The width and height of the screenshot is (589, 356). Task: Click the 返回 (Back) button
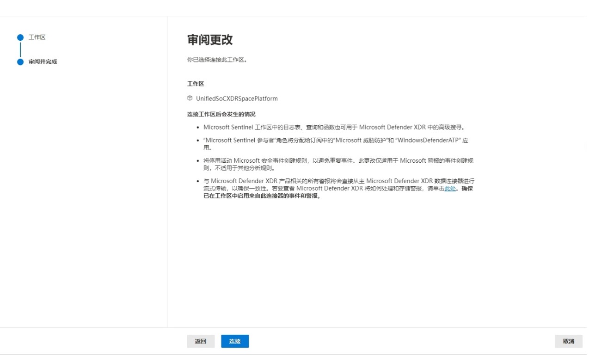tap(201, 341)
